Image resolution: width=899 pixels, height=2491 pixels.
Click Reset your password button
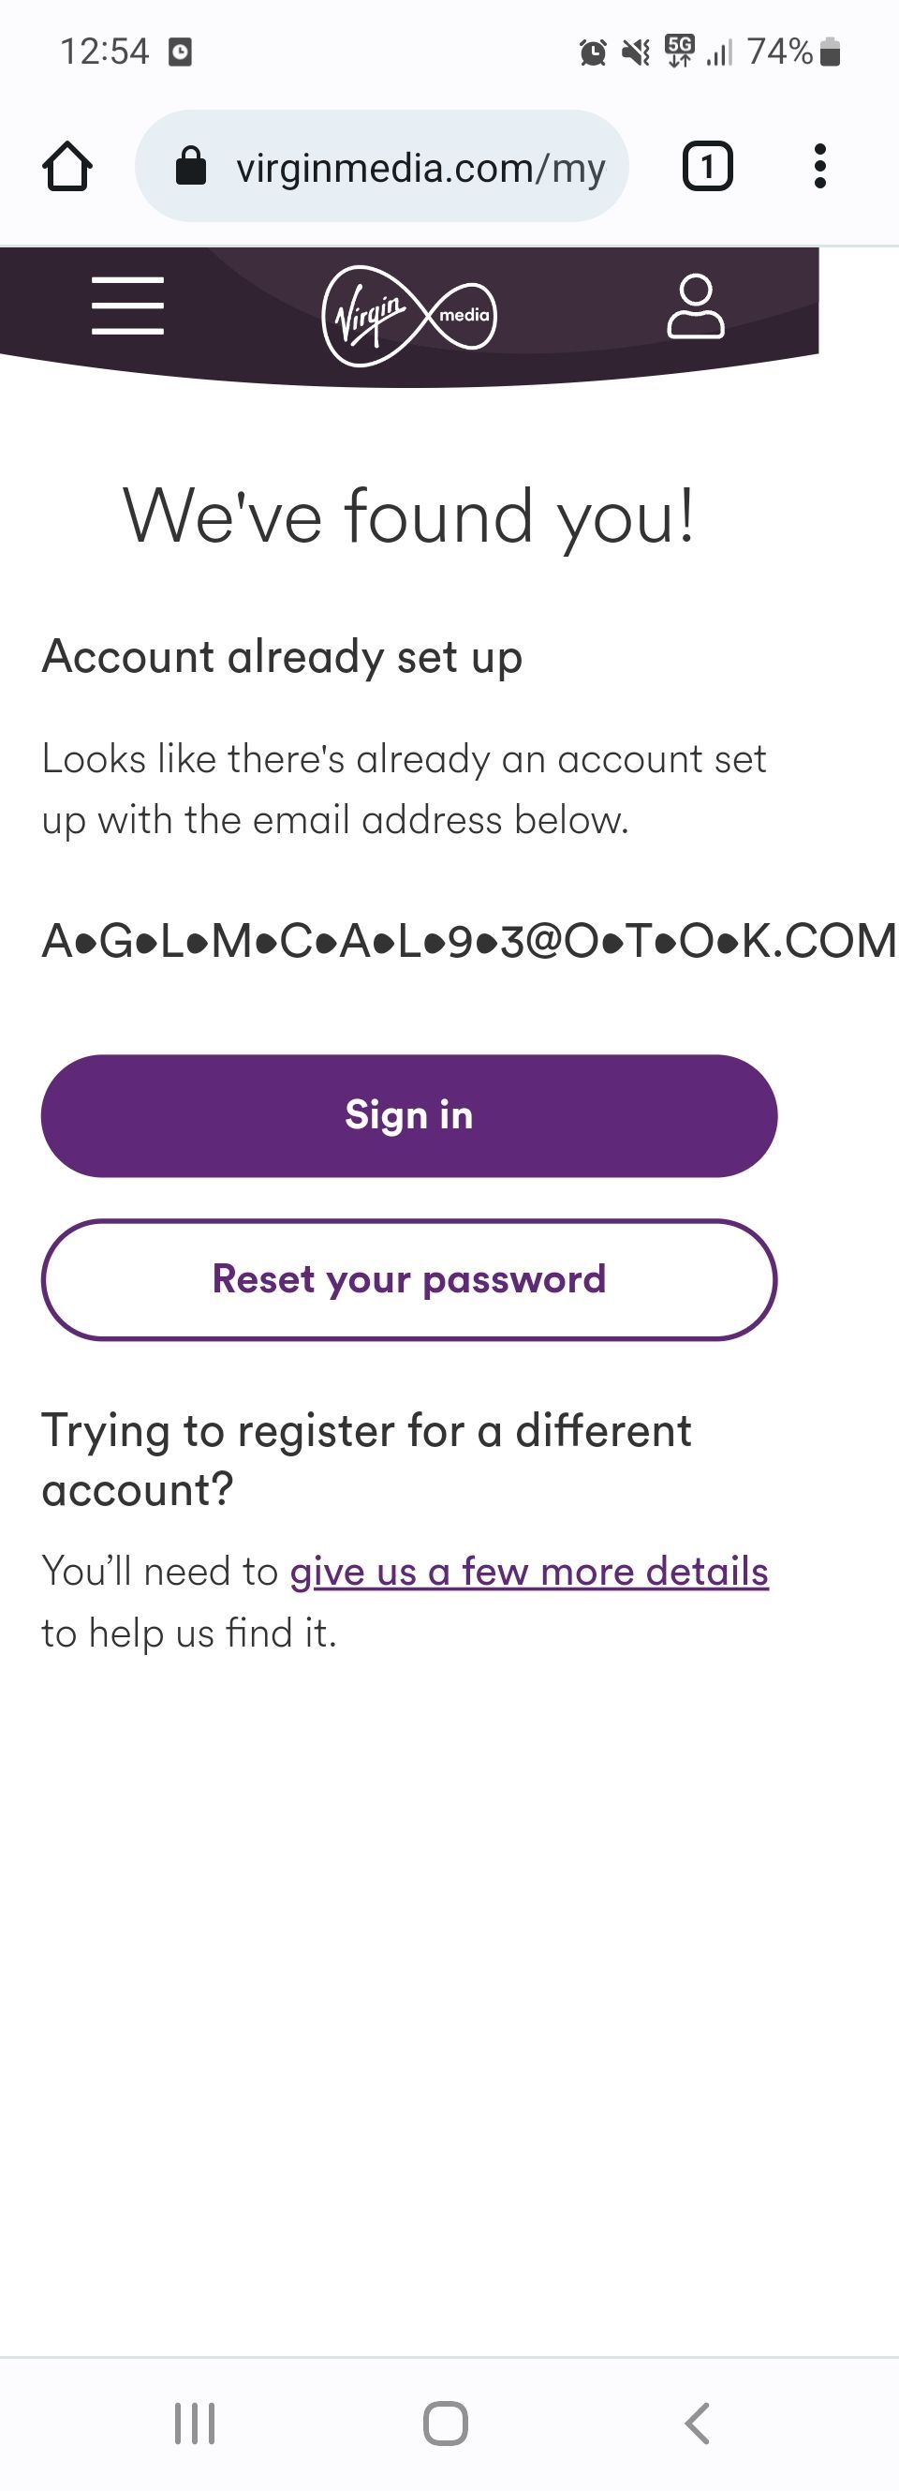(409, 1279)
